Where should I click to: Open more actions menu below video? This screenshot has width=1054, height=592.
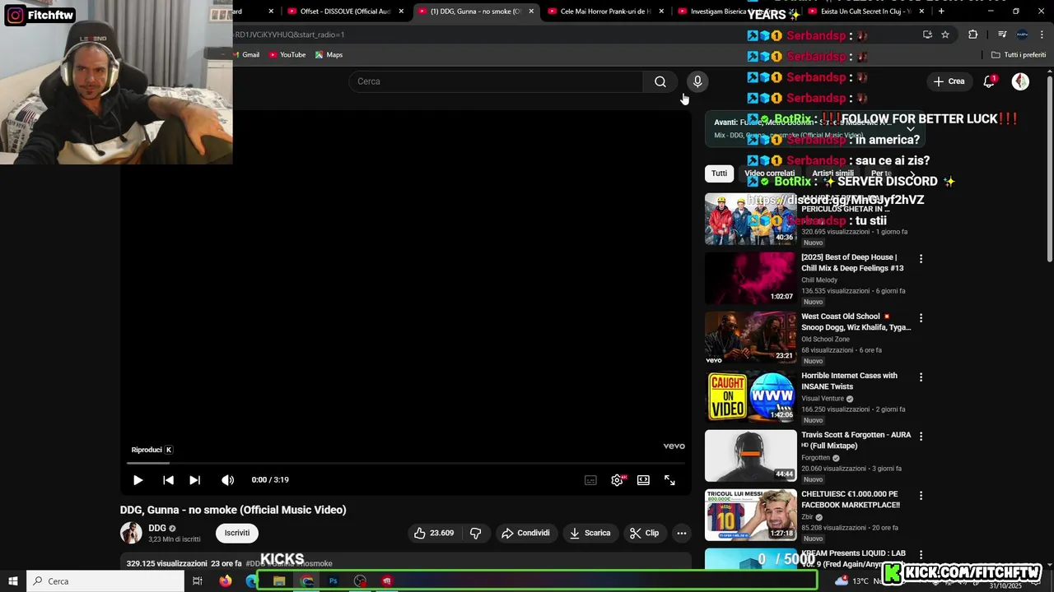[681, 533]
